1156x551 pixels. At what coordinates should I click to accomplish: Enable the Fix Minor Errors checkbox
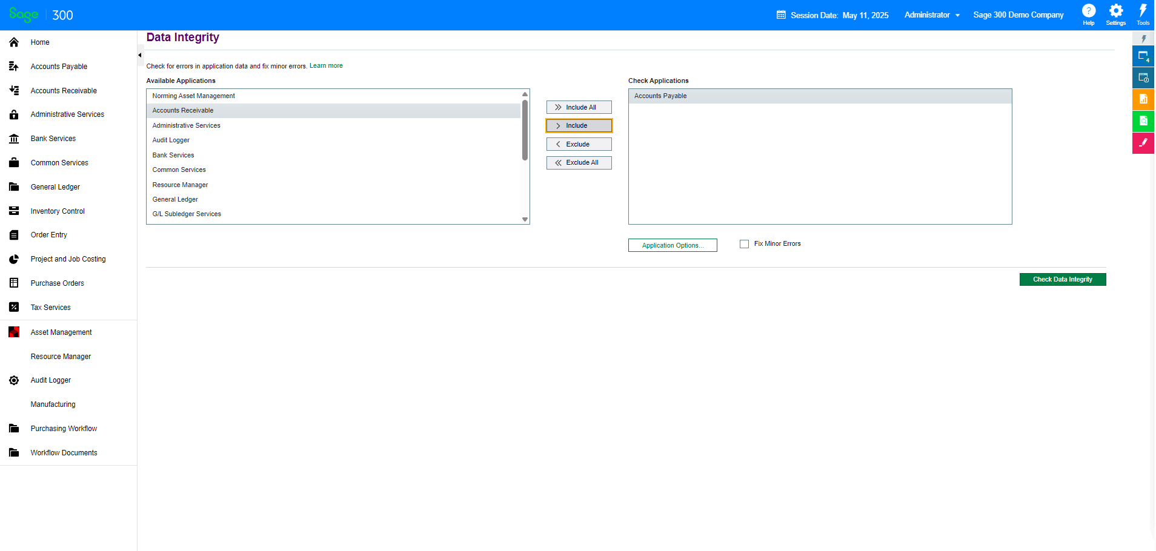745,244
